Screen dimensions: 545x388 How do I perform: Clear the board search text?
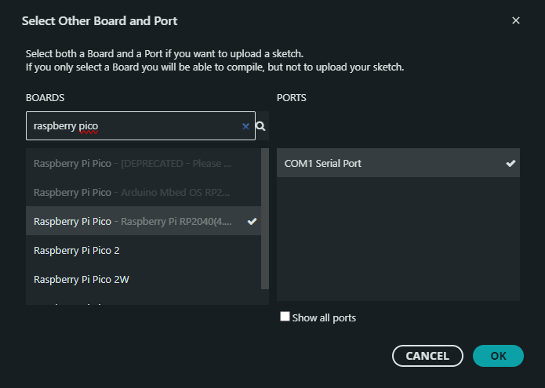[x=245, y=126]
